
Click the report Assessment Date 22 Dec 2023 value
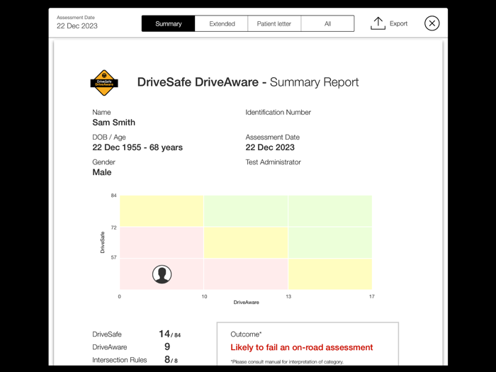tap(270, 147)
